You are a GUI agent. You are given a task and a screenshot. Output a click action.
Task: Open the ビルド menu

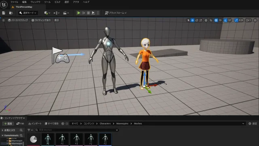[x=57, y=2]
